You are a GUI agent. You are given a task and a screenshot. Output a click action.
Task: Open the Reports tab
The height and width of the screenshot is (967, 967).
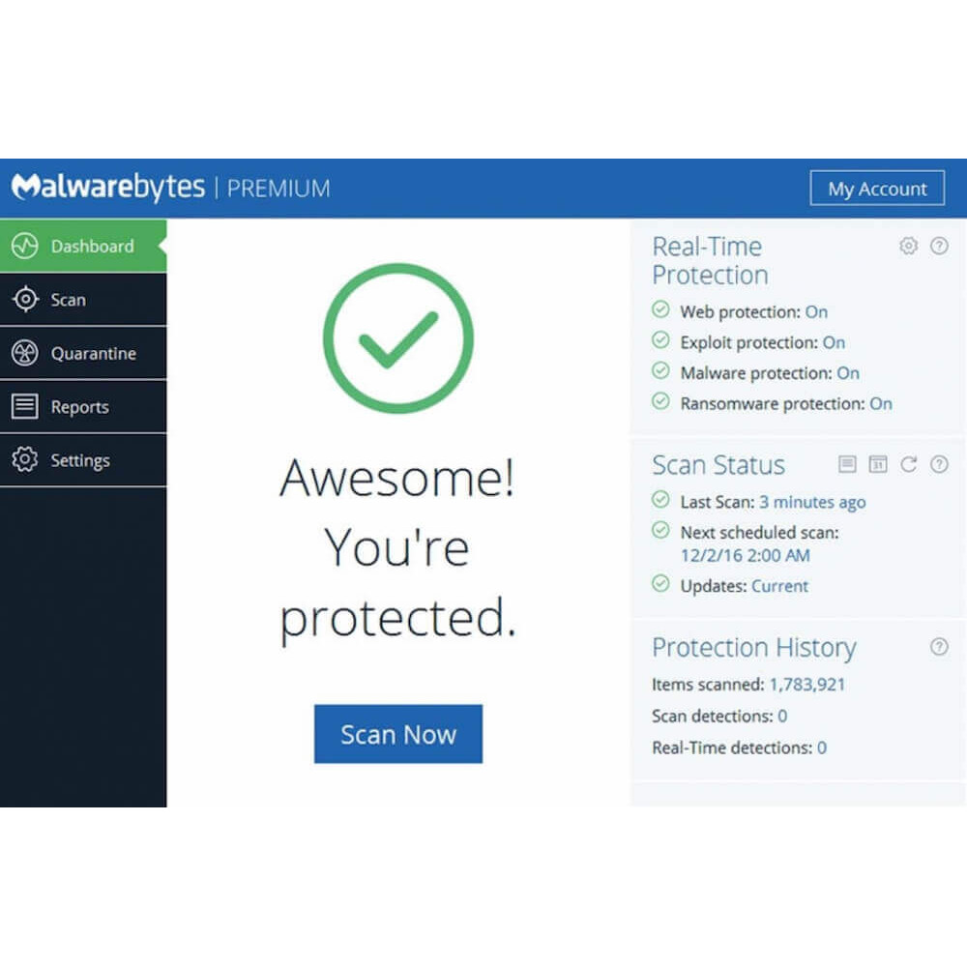pyautogui.click(x=83, y=406)
